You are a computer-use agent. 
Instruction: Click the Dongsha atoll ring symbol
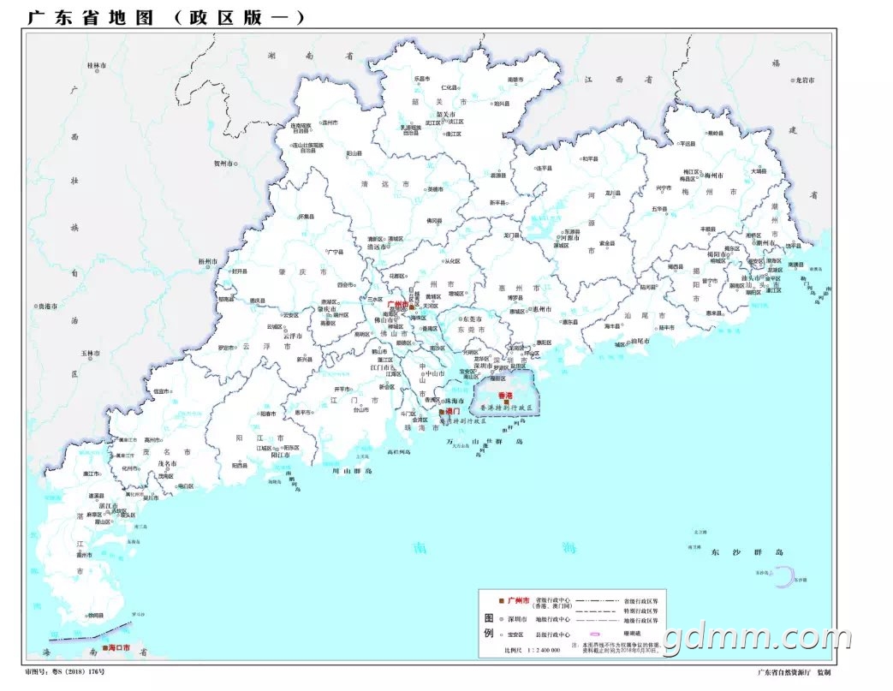pyautogui.click(x=785, y=576)
